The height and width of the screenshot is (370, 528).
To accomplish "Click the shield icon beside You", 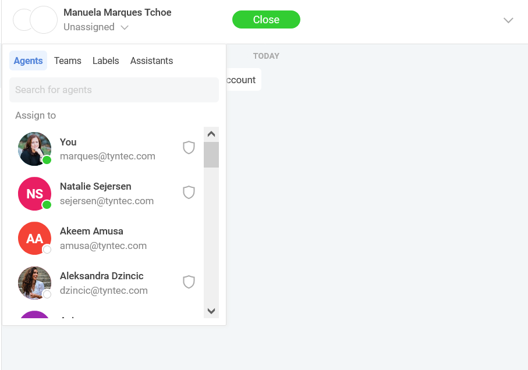I will pos(189,148).
